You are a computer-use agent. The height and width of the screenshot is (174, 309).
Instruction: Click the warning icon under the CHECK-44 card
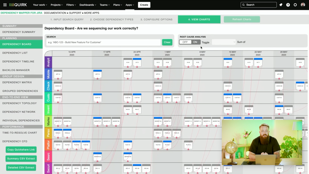tap(158, 90)
